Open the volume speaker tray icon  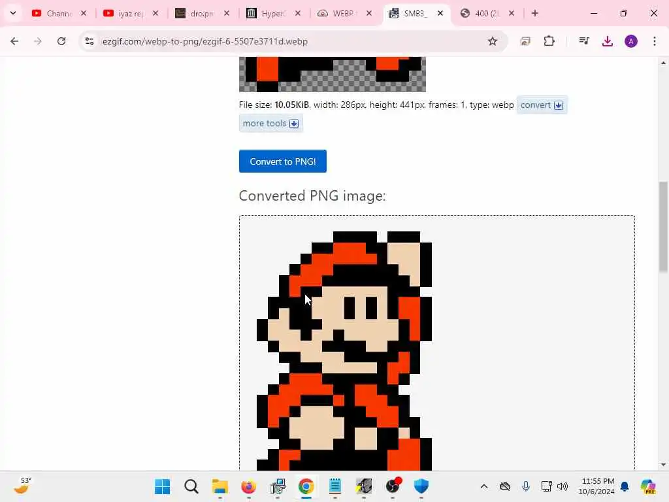tap(563, 486)
